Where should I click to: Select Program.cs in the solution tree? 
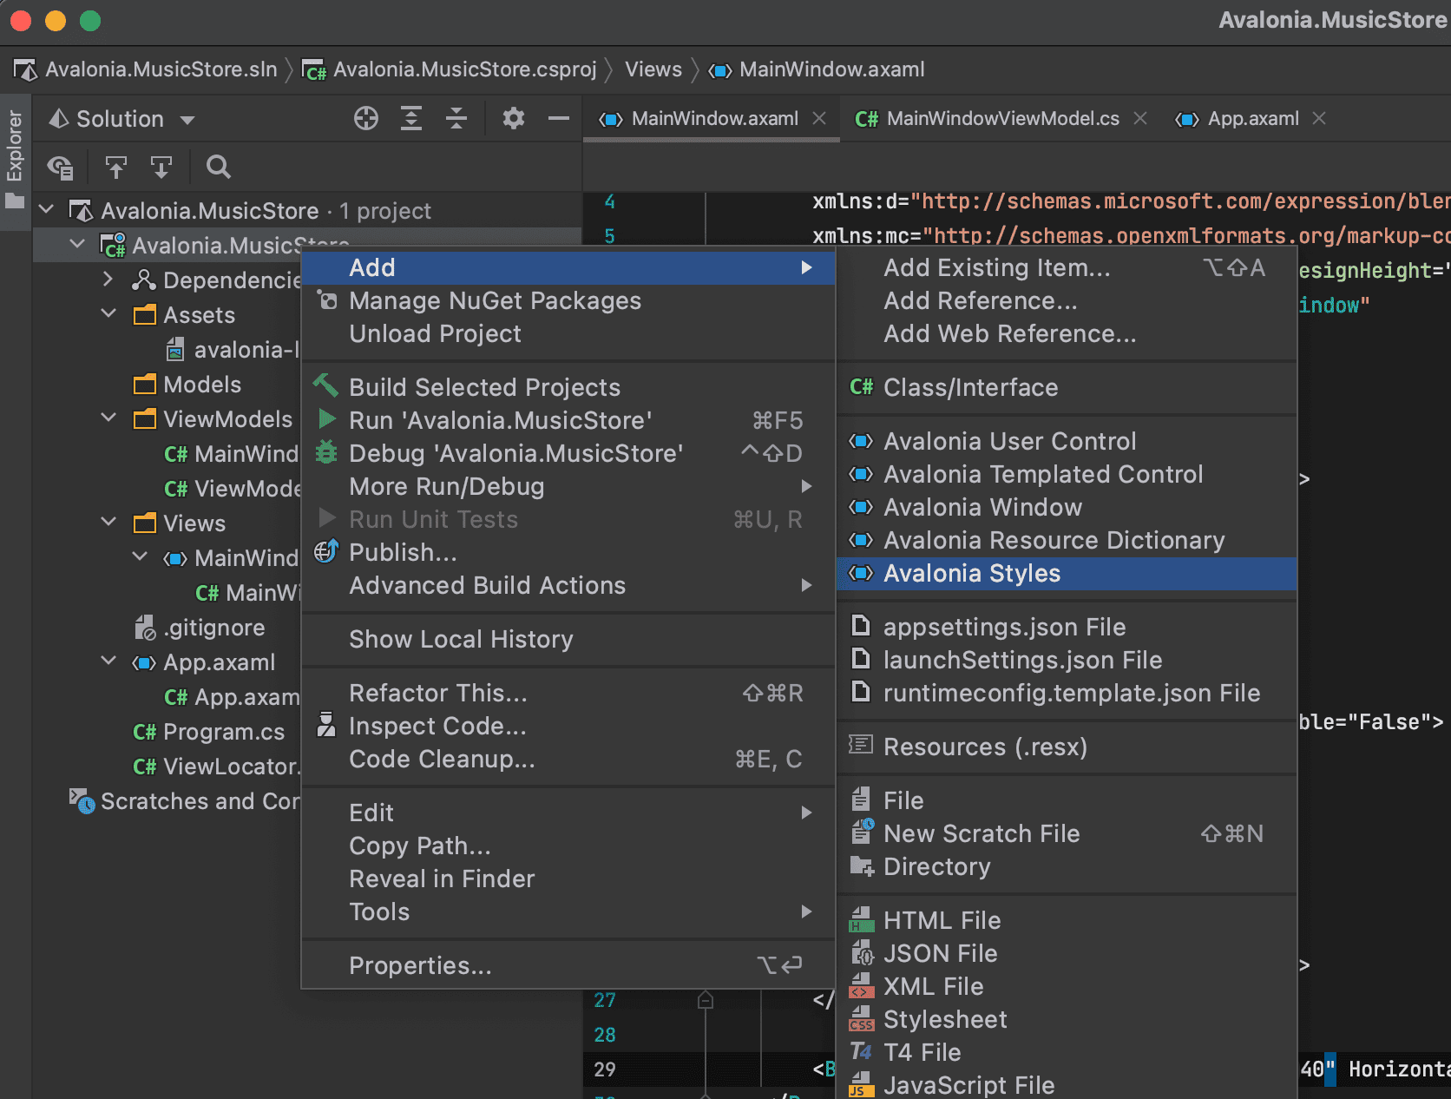point(223,732)
